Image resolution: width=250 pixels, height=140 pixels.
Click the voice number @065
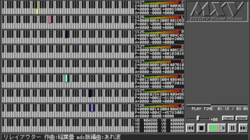[154, 36]
